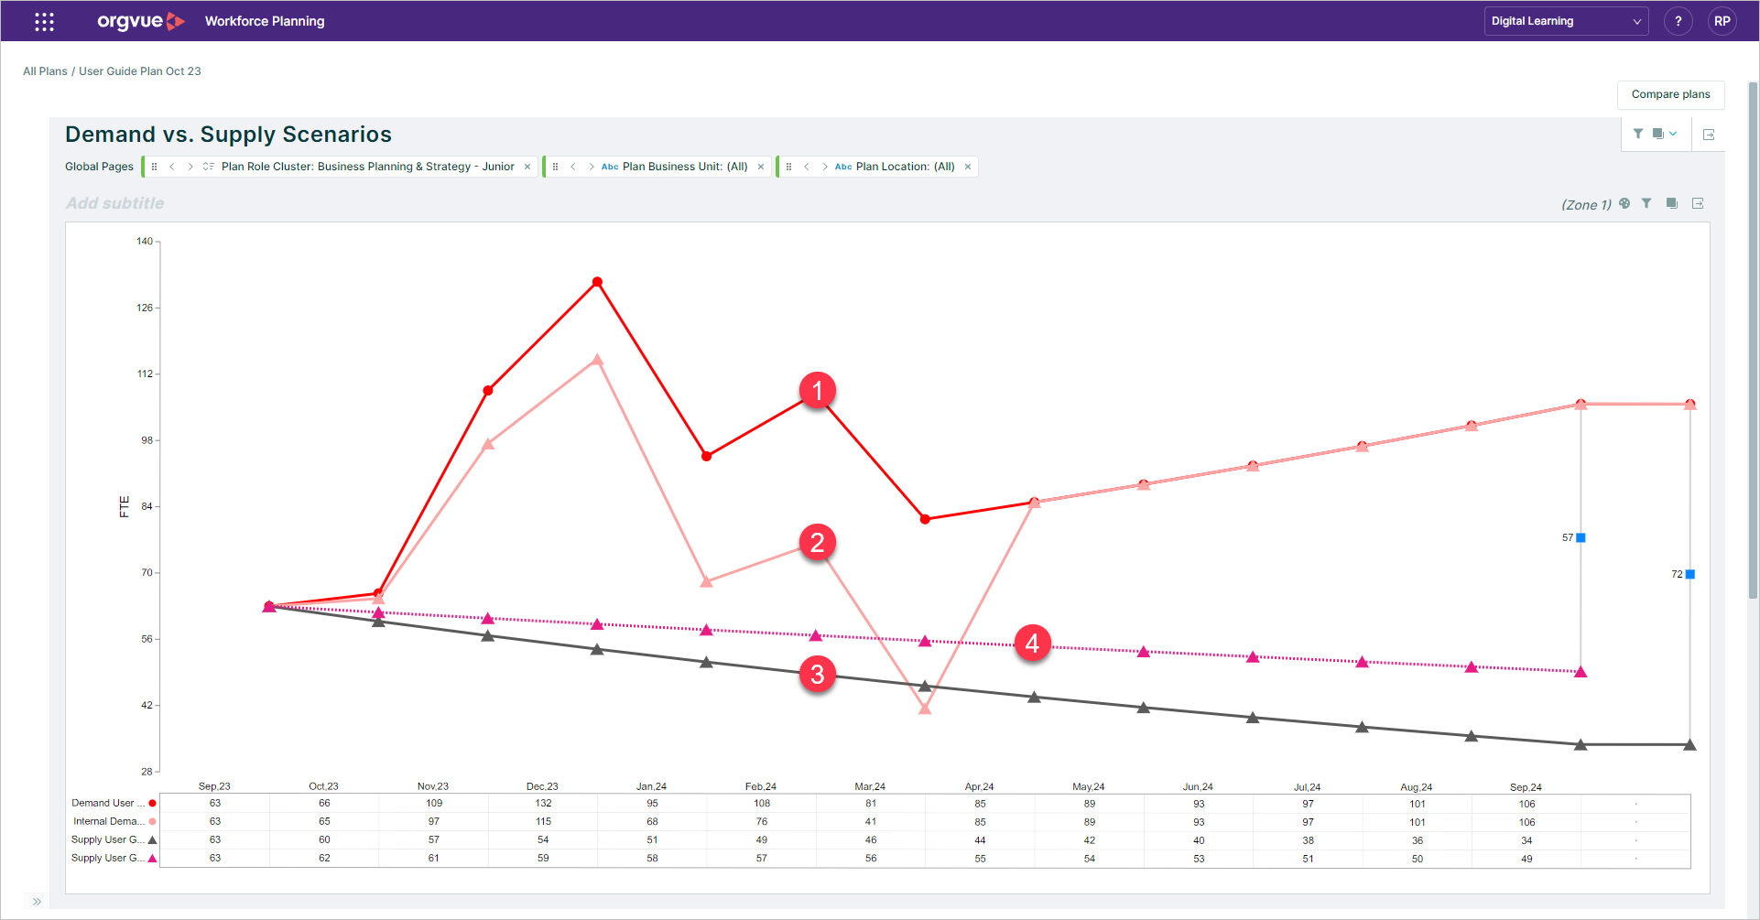Screen dimensions: 1760x920
Task: Click the card display icon next to the page filter
Action: coord(1656,134)
